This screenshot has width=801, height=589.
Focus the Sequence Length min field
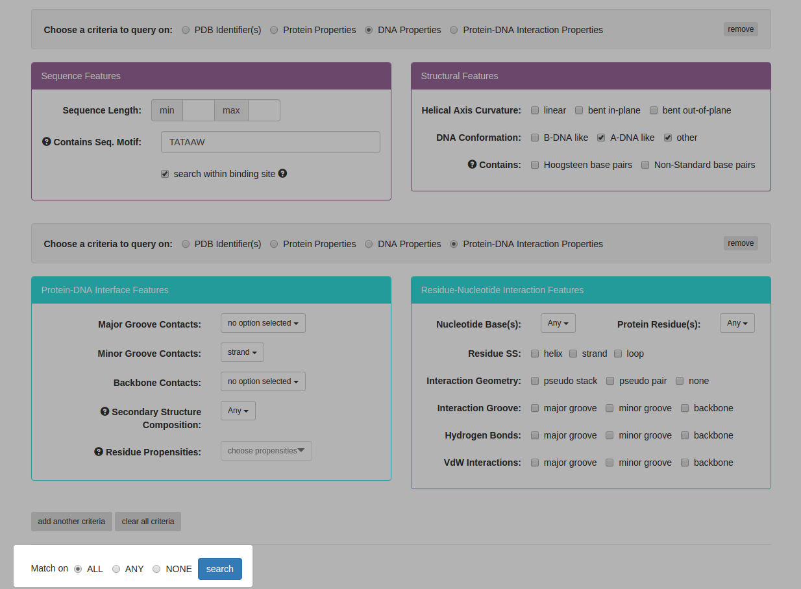click(199, 110)
